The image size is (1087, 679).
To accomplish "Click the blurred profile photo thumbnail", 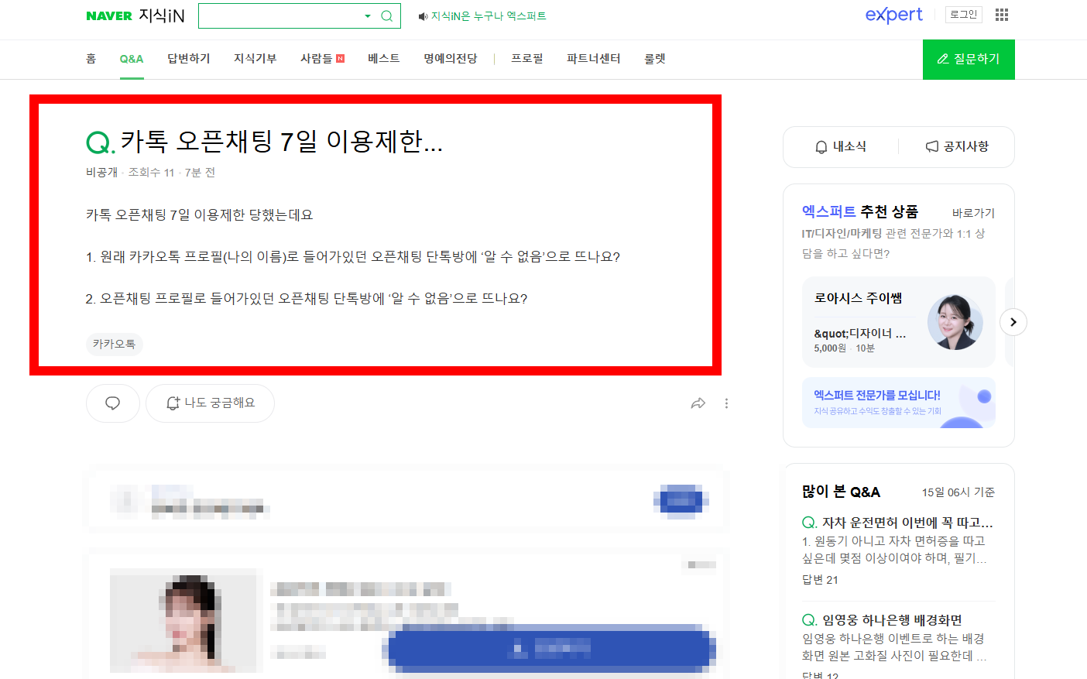I will coord(187,620).
